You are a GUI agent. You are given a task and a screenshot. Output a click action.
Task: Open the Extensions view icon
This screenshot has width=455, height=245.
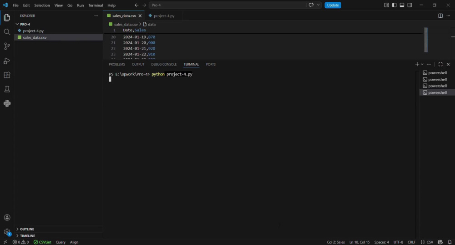pyautogui.click(x=7, y=75)
